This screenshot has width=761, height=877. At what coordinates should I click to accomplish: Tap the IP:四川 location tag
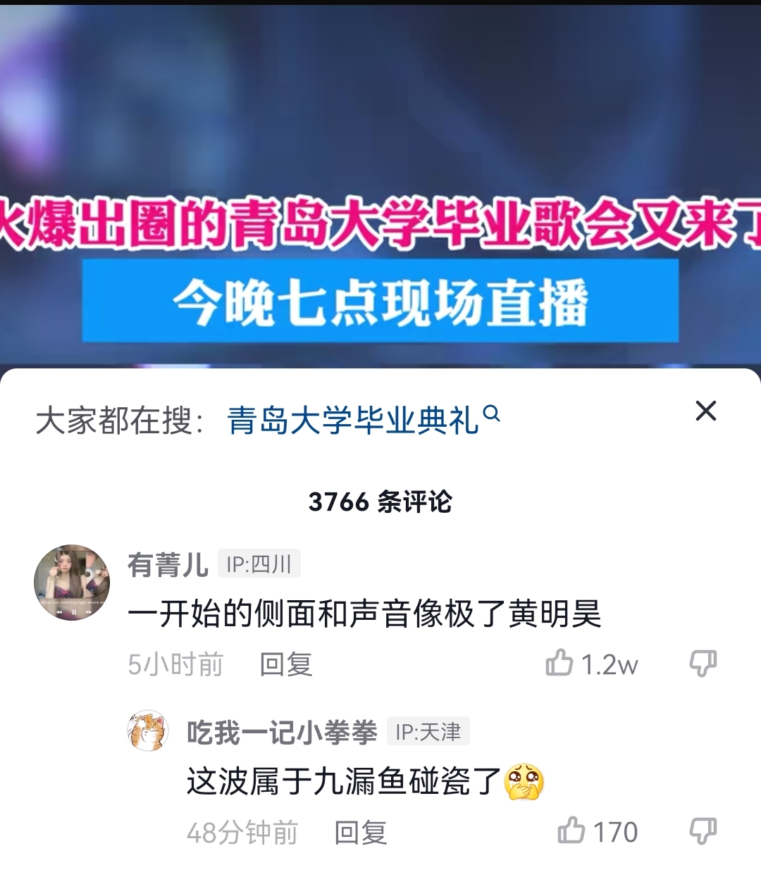click(259, 564)
